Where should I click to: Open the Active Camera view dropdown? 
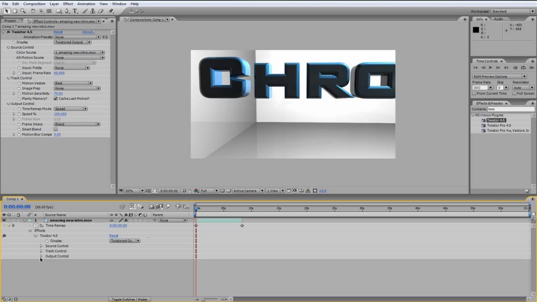pyautogui.click(x=248, y=191)
